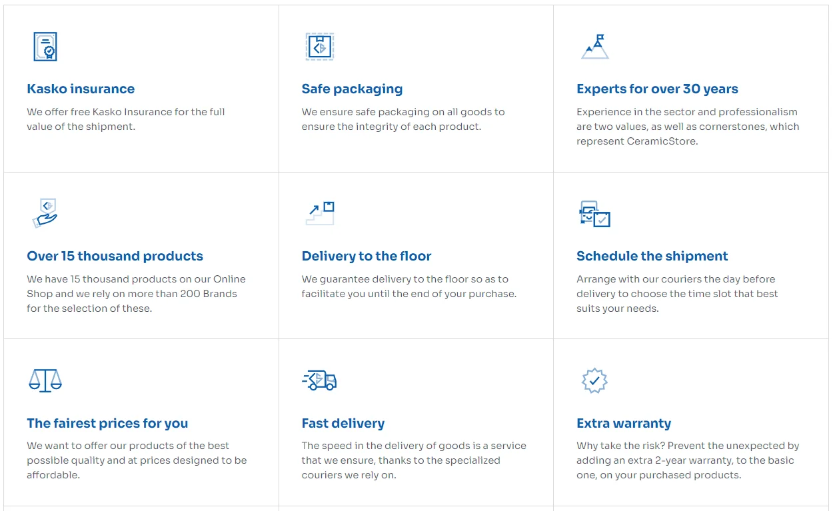Click the stairs delivery-to-floor icon
The image size is (833, 511).
[x=319, y=213]
